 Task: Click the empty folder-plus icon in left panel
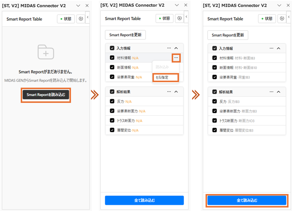click(46, 52)
